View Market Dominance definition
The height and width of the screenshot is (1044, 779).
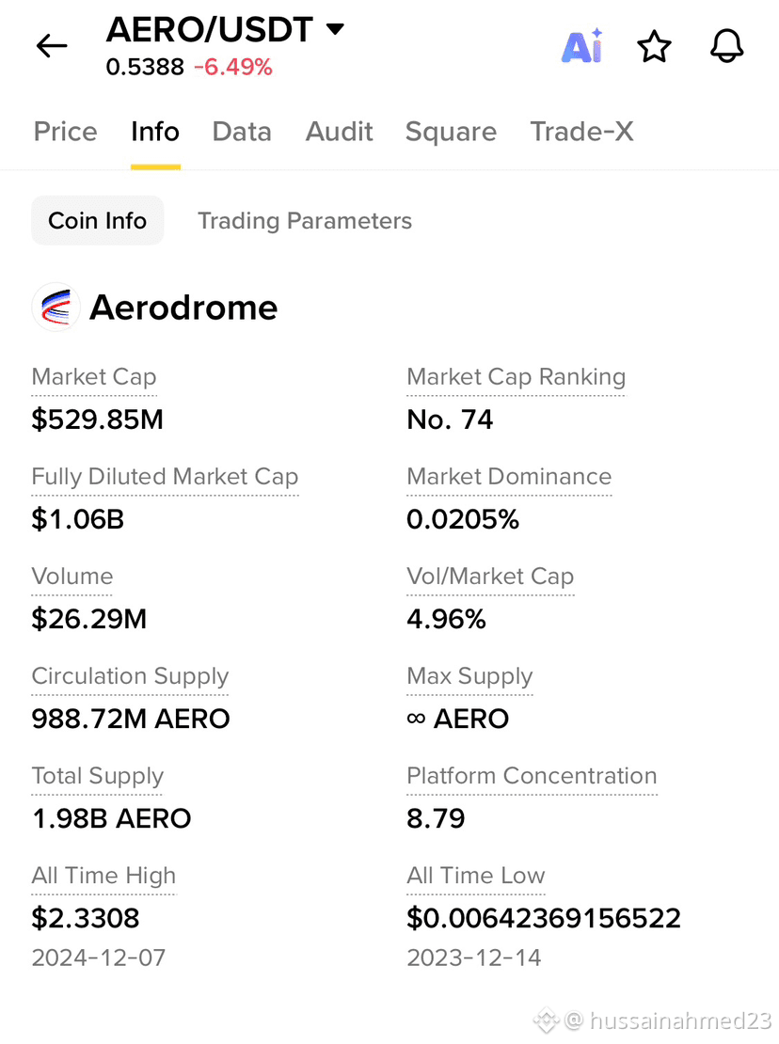(509, 477)
